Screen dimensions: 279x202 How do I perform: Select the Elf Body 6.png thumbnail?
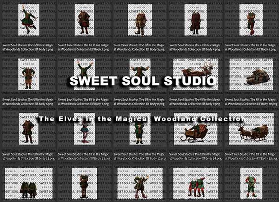pyautogui.click(x=29, y=74)
